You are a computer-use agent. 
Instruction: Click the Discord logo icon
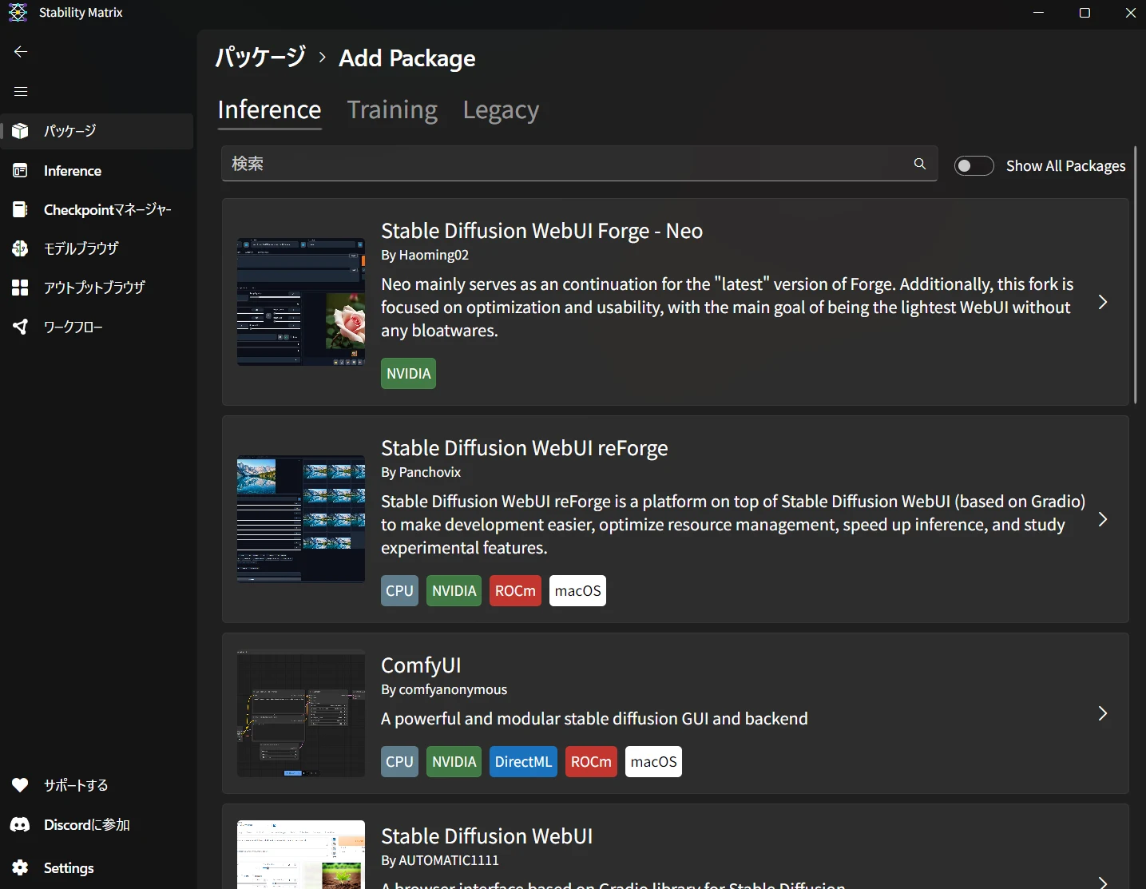click(x=21, y=824)
